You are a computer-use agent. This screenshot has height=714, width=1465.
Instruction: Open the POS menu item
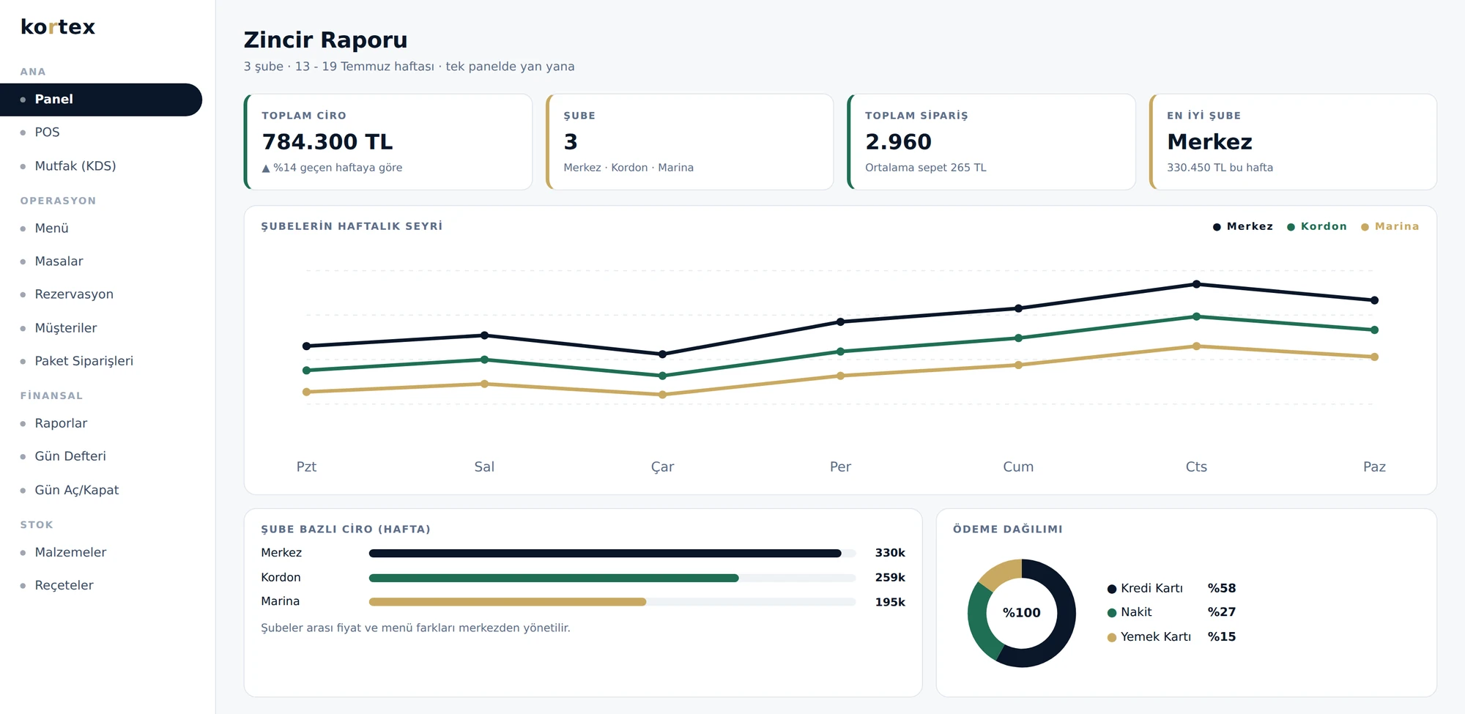101,133
